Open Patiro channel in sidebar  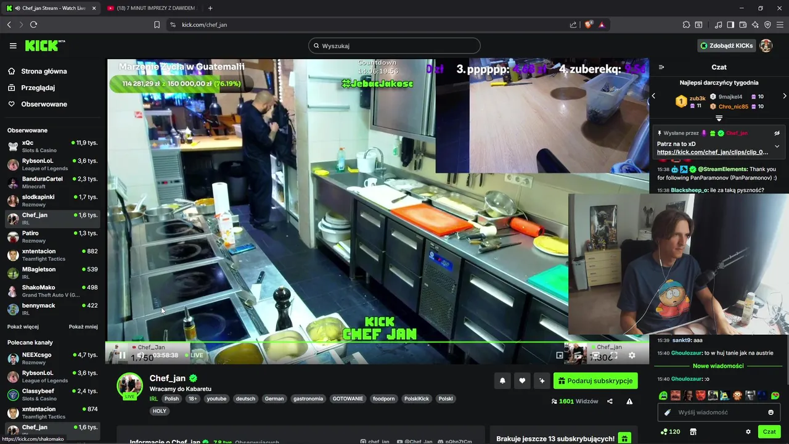pos(52,237)
